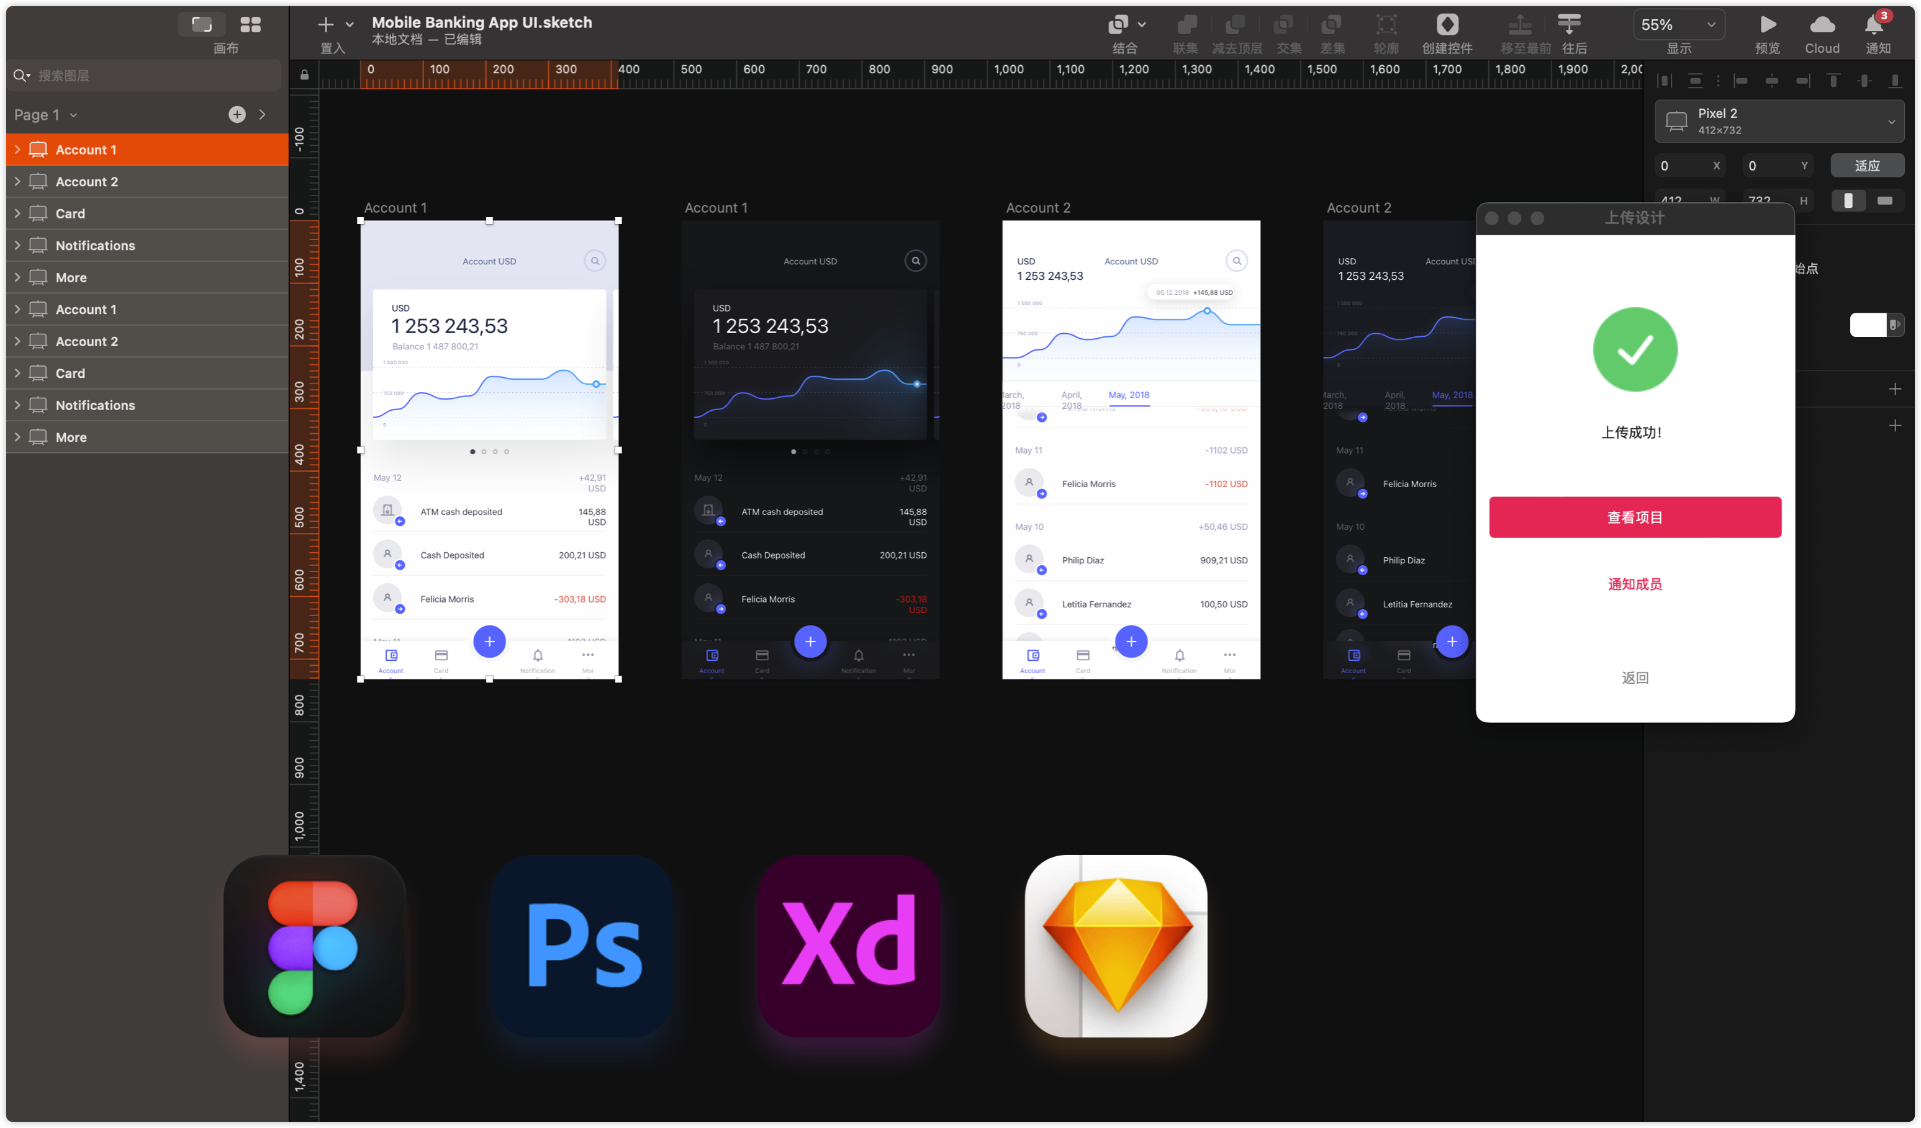Select the Account tab in light Account 2 artboard

click(1033, 660)
